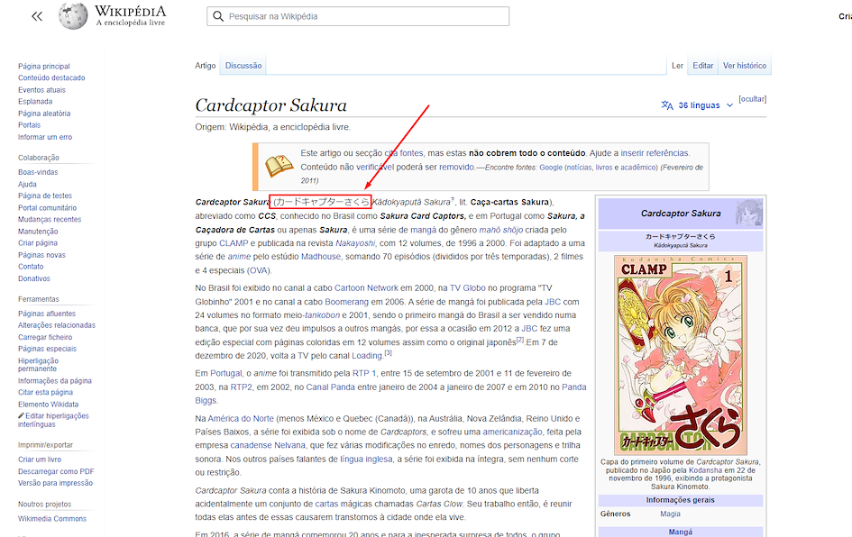Open América do Norte link
The image size is (852, 537).
[x=241, y=419]
